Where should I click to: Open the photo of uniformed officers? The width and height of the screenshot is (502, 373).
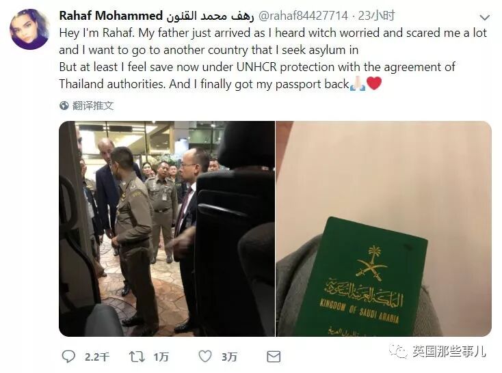pyautogui.click(x=167, y=229)
